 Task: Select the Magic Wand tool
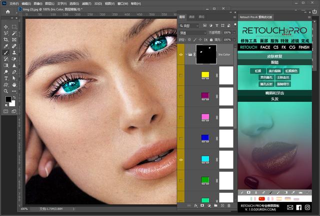[x=14, y=33]
